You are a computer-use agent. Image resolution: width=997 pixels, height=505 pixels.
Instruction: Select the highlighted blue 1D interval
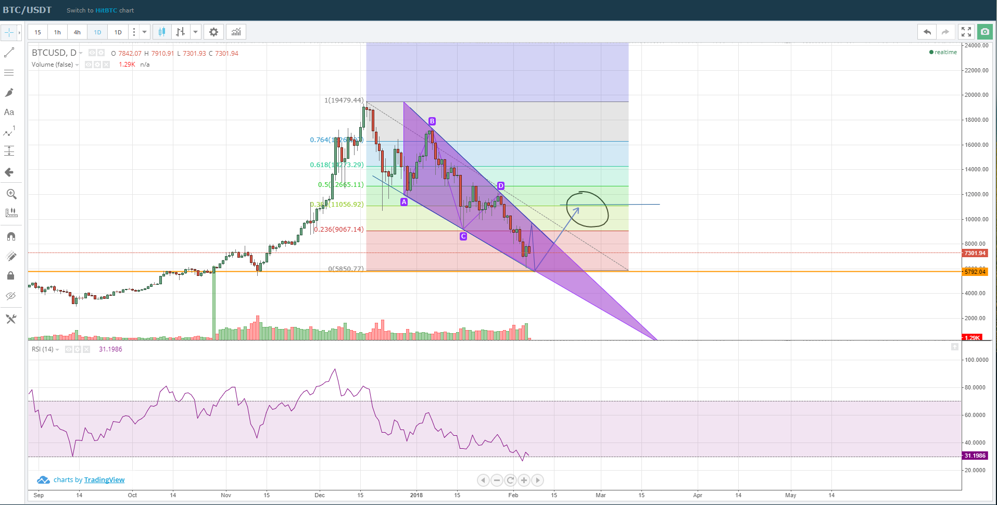click(97, 32)
